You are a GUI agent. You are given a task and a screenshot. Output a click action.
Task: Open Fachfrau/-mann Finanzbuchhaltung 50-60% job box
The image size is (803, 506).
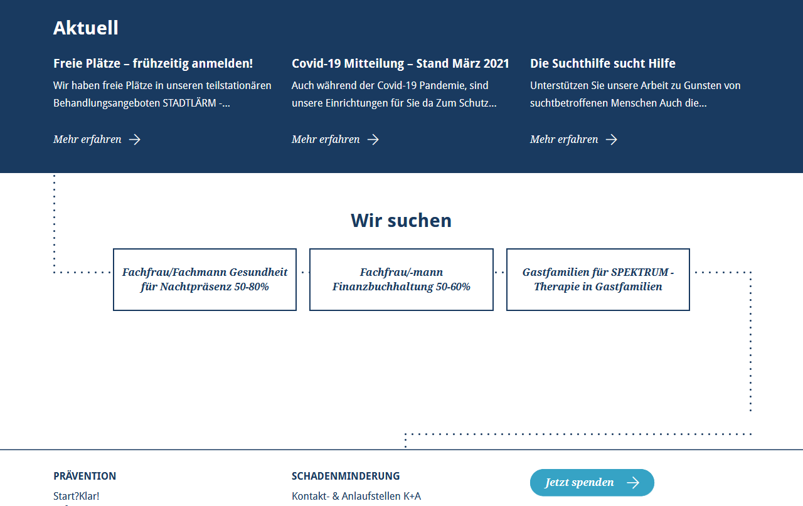coord(401,280)
